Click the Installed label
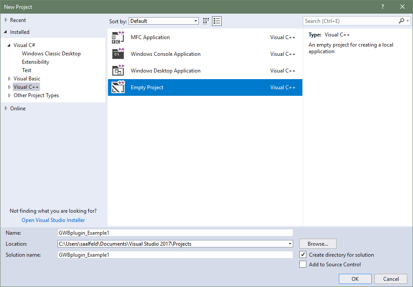Image resolution: width=413 pixels, height=287 pixels. (20, 32)
